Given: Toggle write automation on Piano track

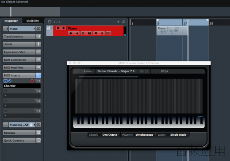Looking at the screenshot, I should click(102, 33).
